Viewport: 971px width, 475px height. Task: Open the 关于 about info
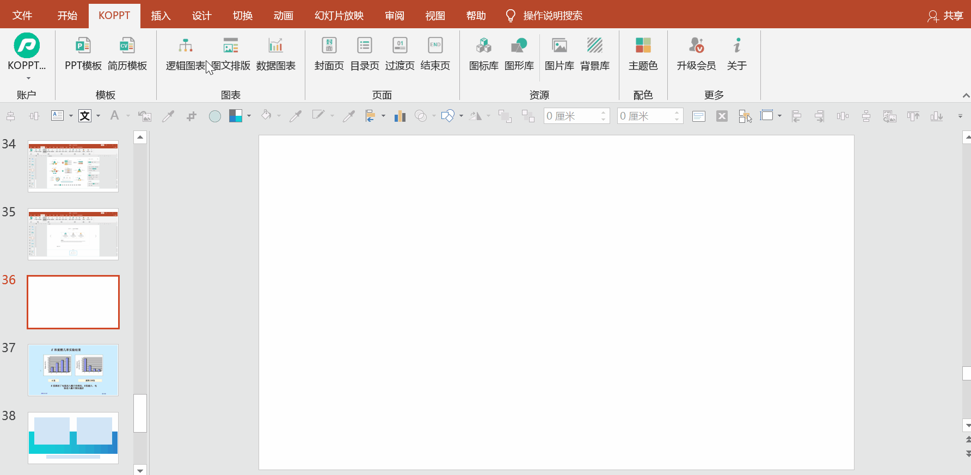[x=737, y=54]
